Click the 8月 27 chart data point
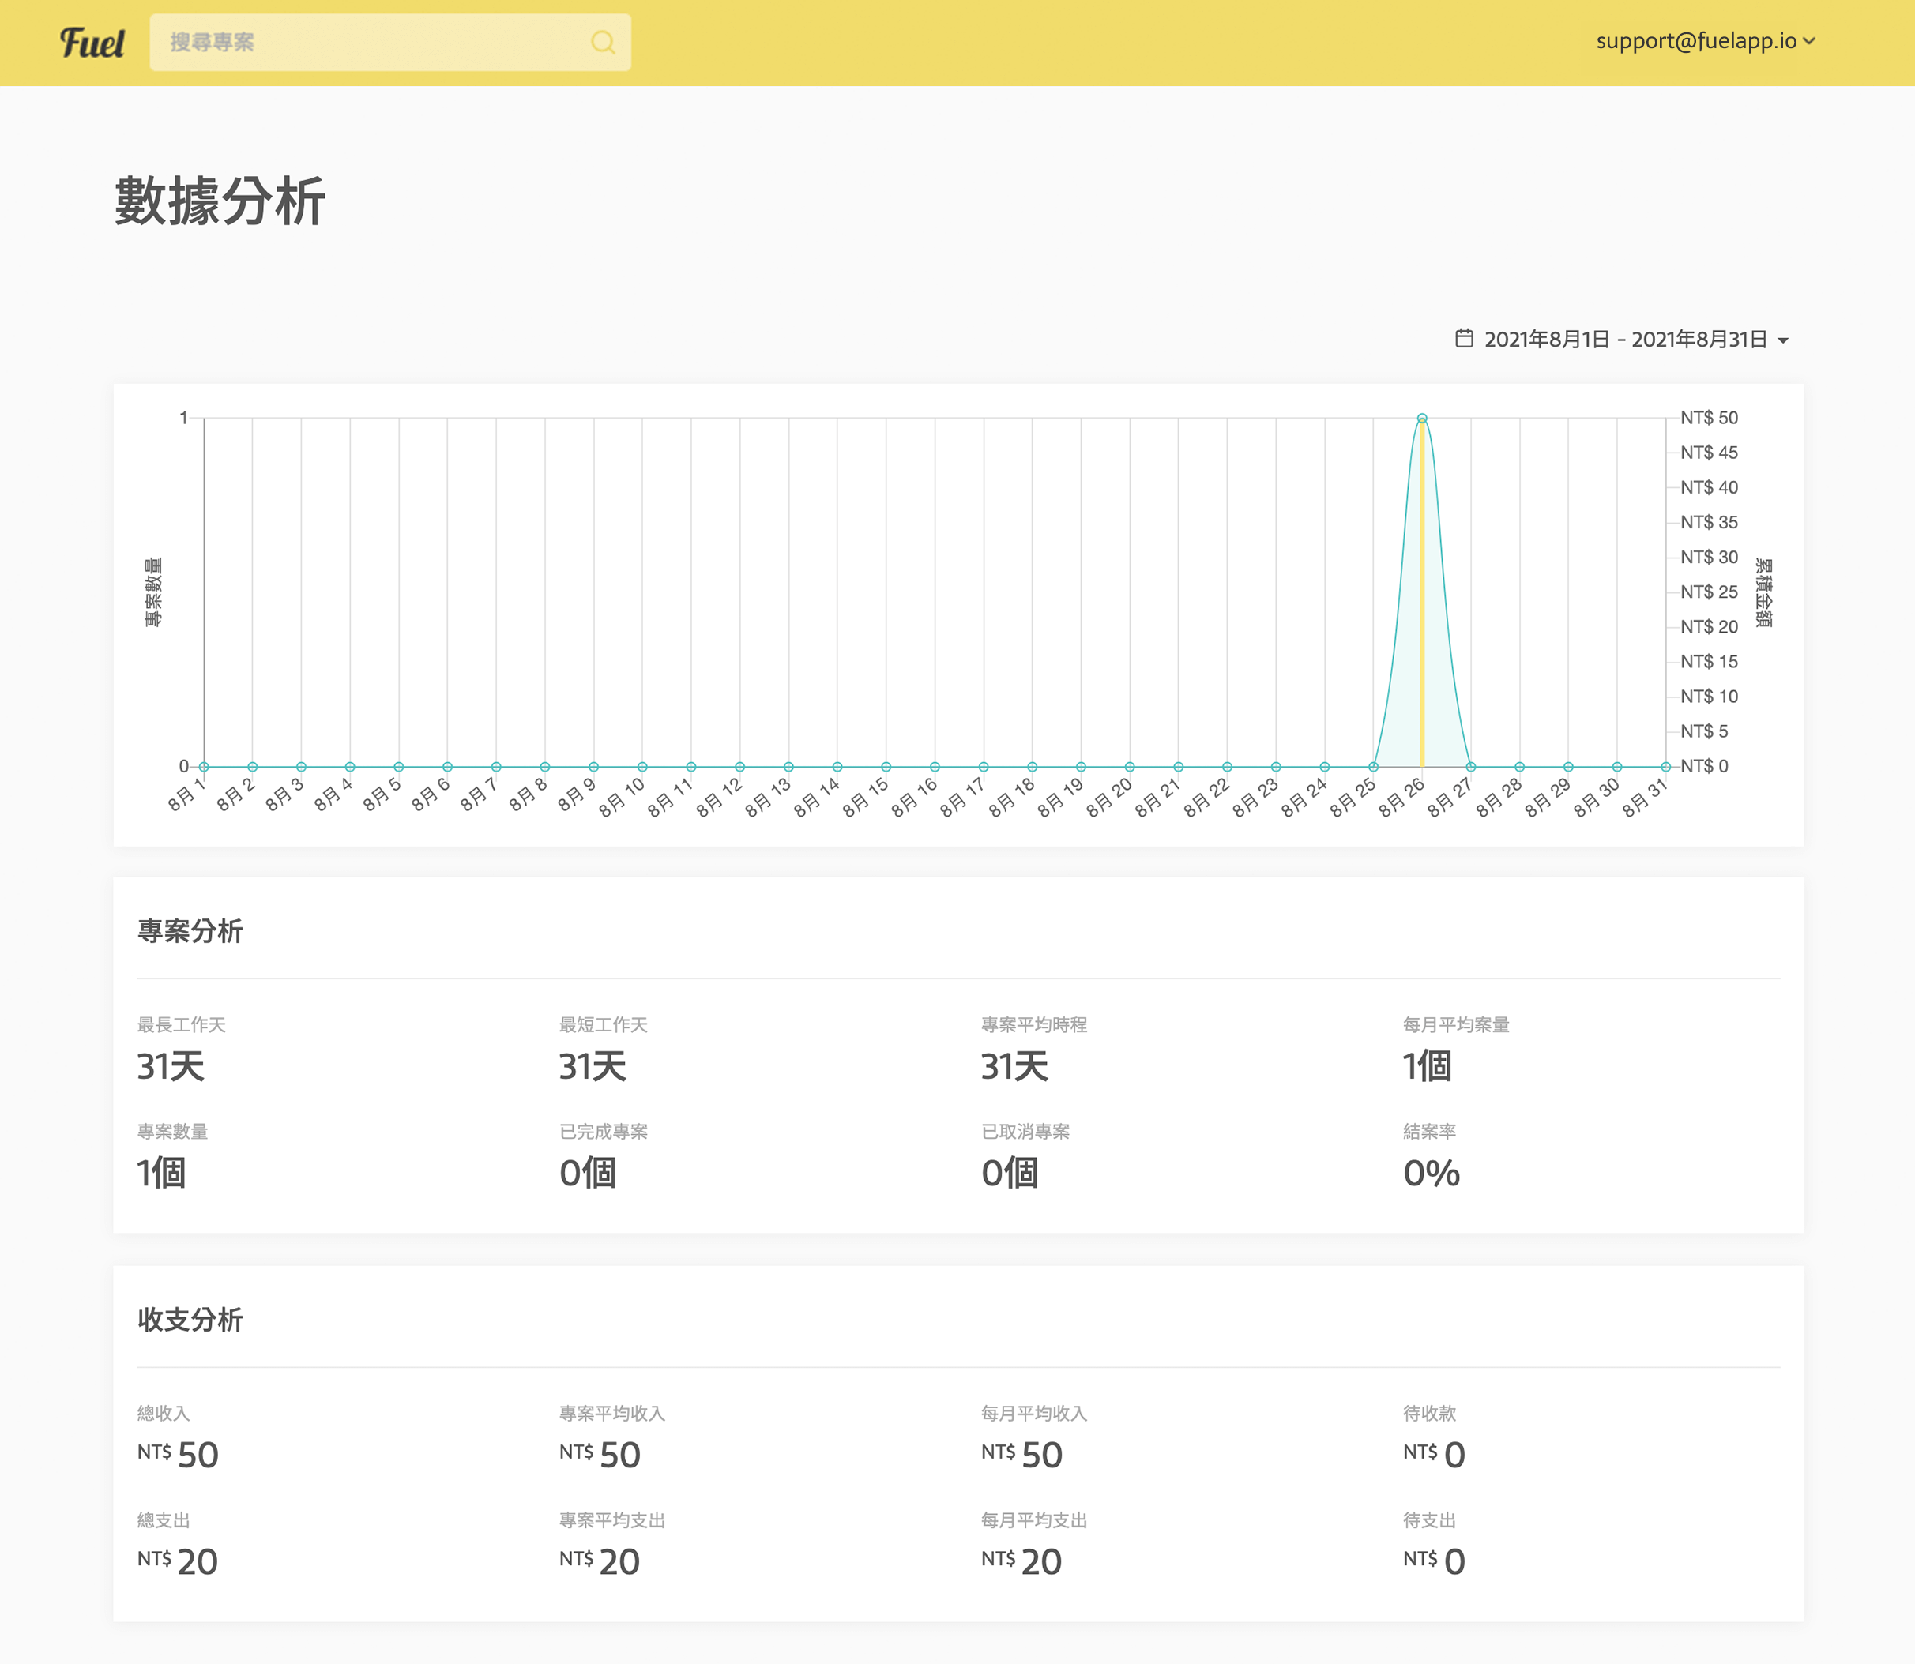The height and width of the screenshot is (1664, 1915). click(1471, 767)
